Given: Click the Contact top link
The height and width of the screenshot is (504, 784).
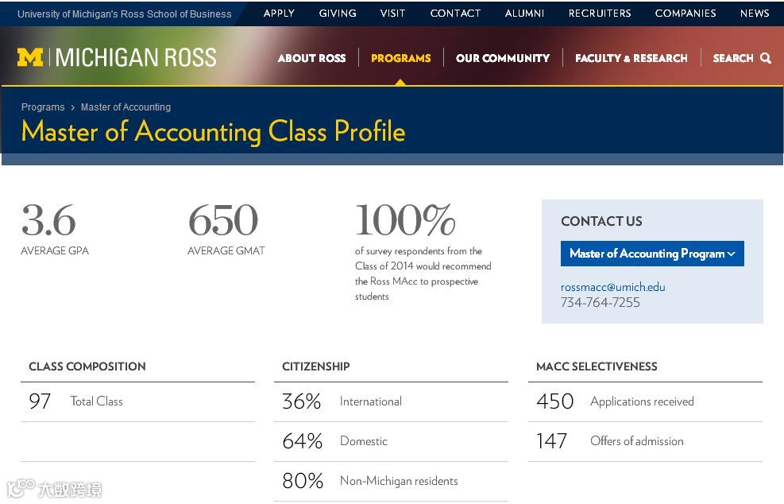Looking at the screenshot, I should 455,14.
